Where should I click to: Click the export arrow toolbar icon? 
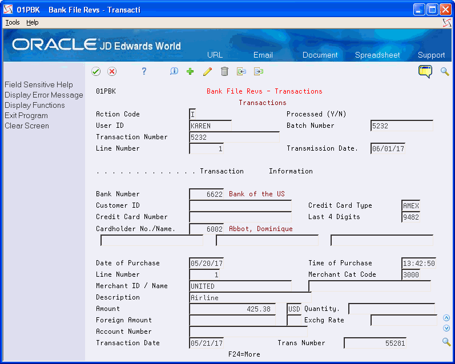point(259,71)
